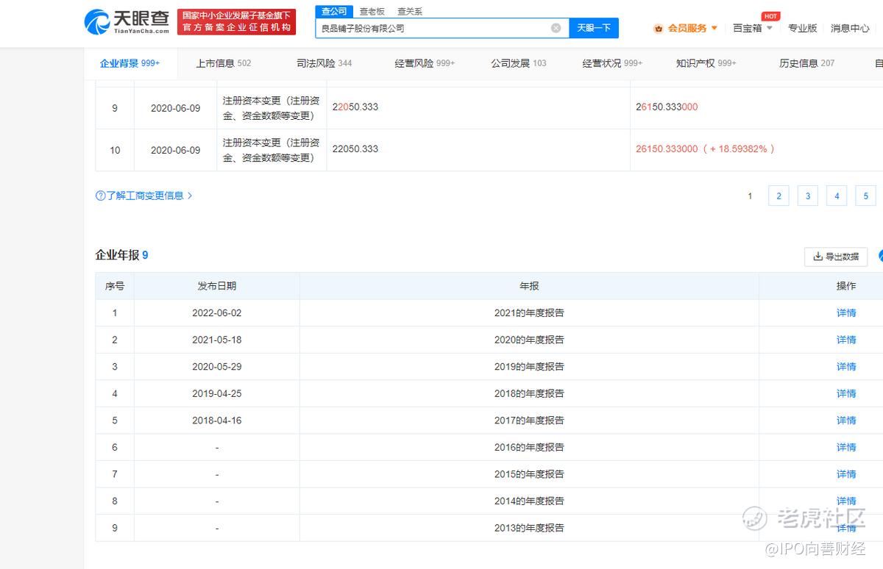Click the TianYanCha logo
The image size is (883, 569).
[127, 22]
